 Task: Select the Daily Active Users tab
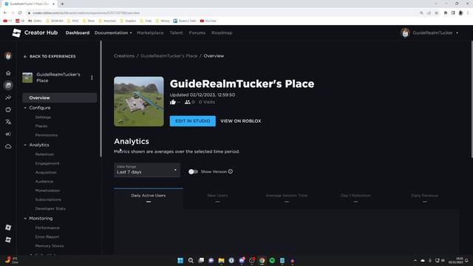[149, 199]
